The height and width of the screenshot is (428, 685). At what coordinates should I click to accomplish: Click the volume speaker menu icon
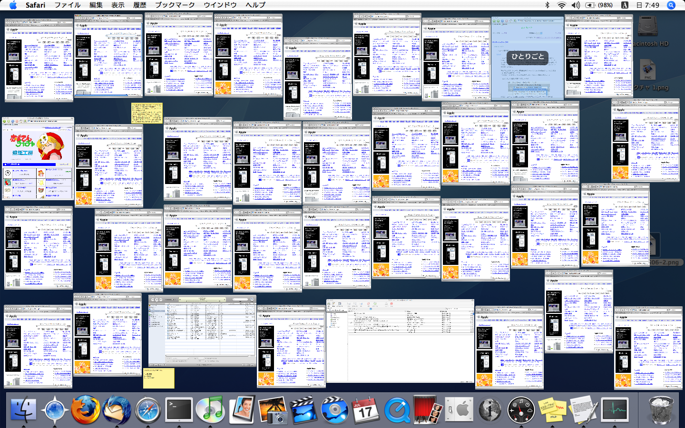[576, 5]
